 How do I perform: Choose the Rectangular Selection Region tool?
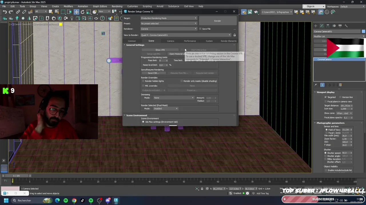click(63, 12)
